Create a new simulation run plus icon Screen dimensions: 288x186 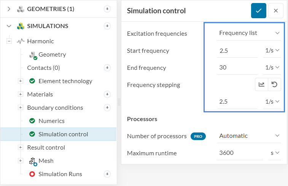(107, 174)
